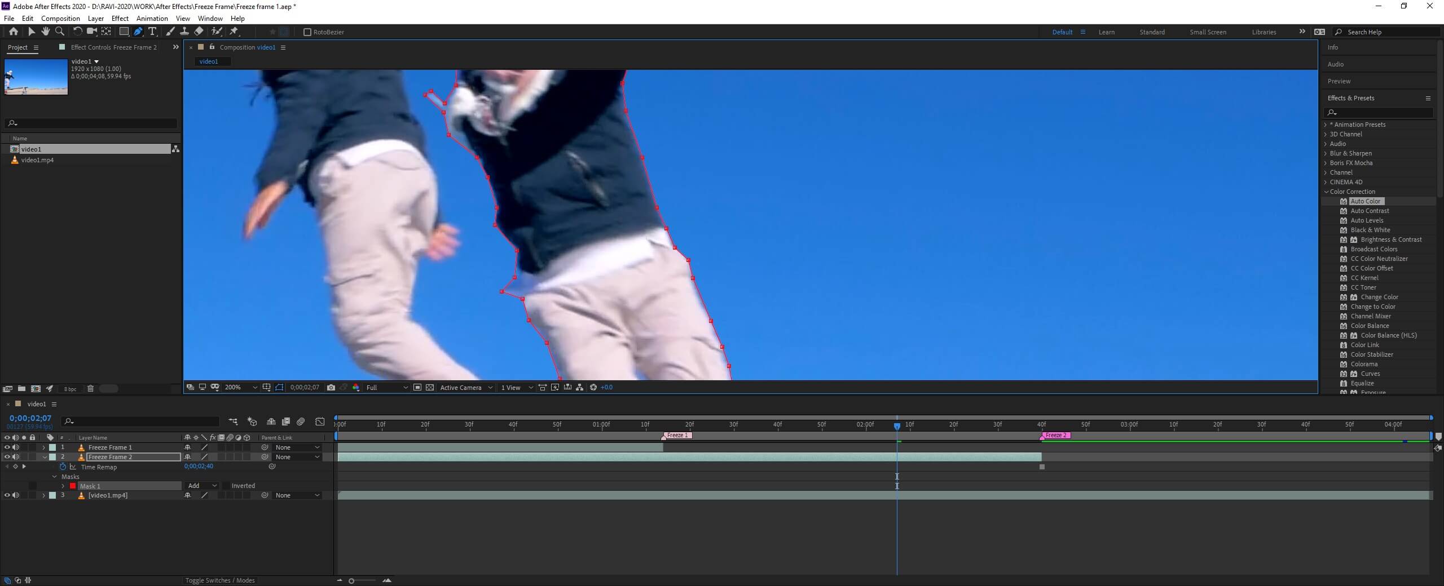Select the Type text tool
The image size is (1444, 586).
(152, 32)
